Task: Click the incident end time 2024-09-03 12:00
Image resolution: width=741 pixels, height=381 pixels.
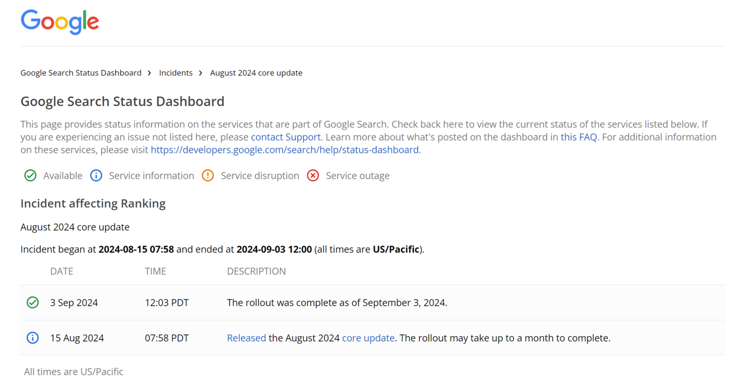Action: tap(274, 249)
